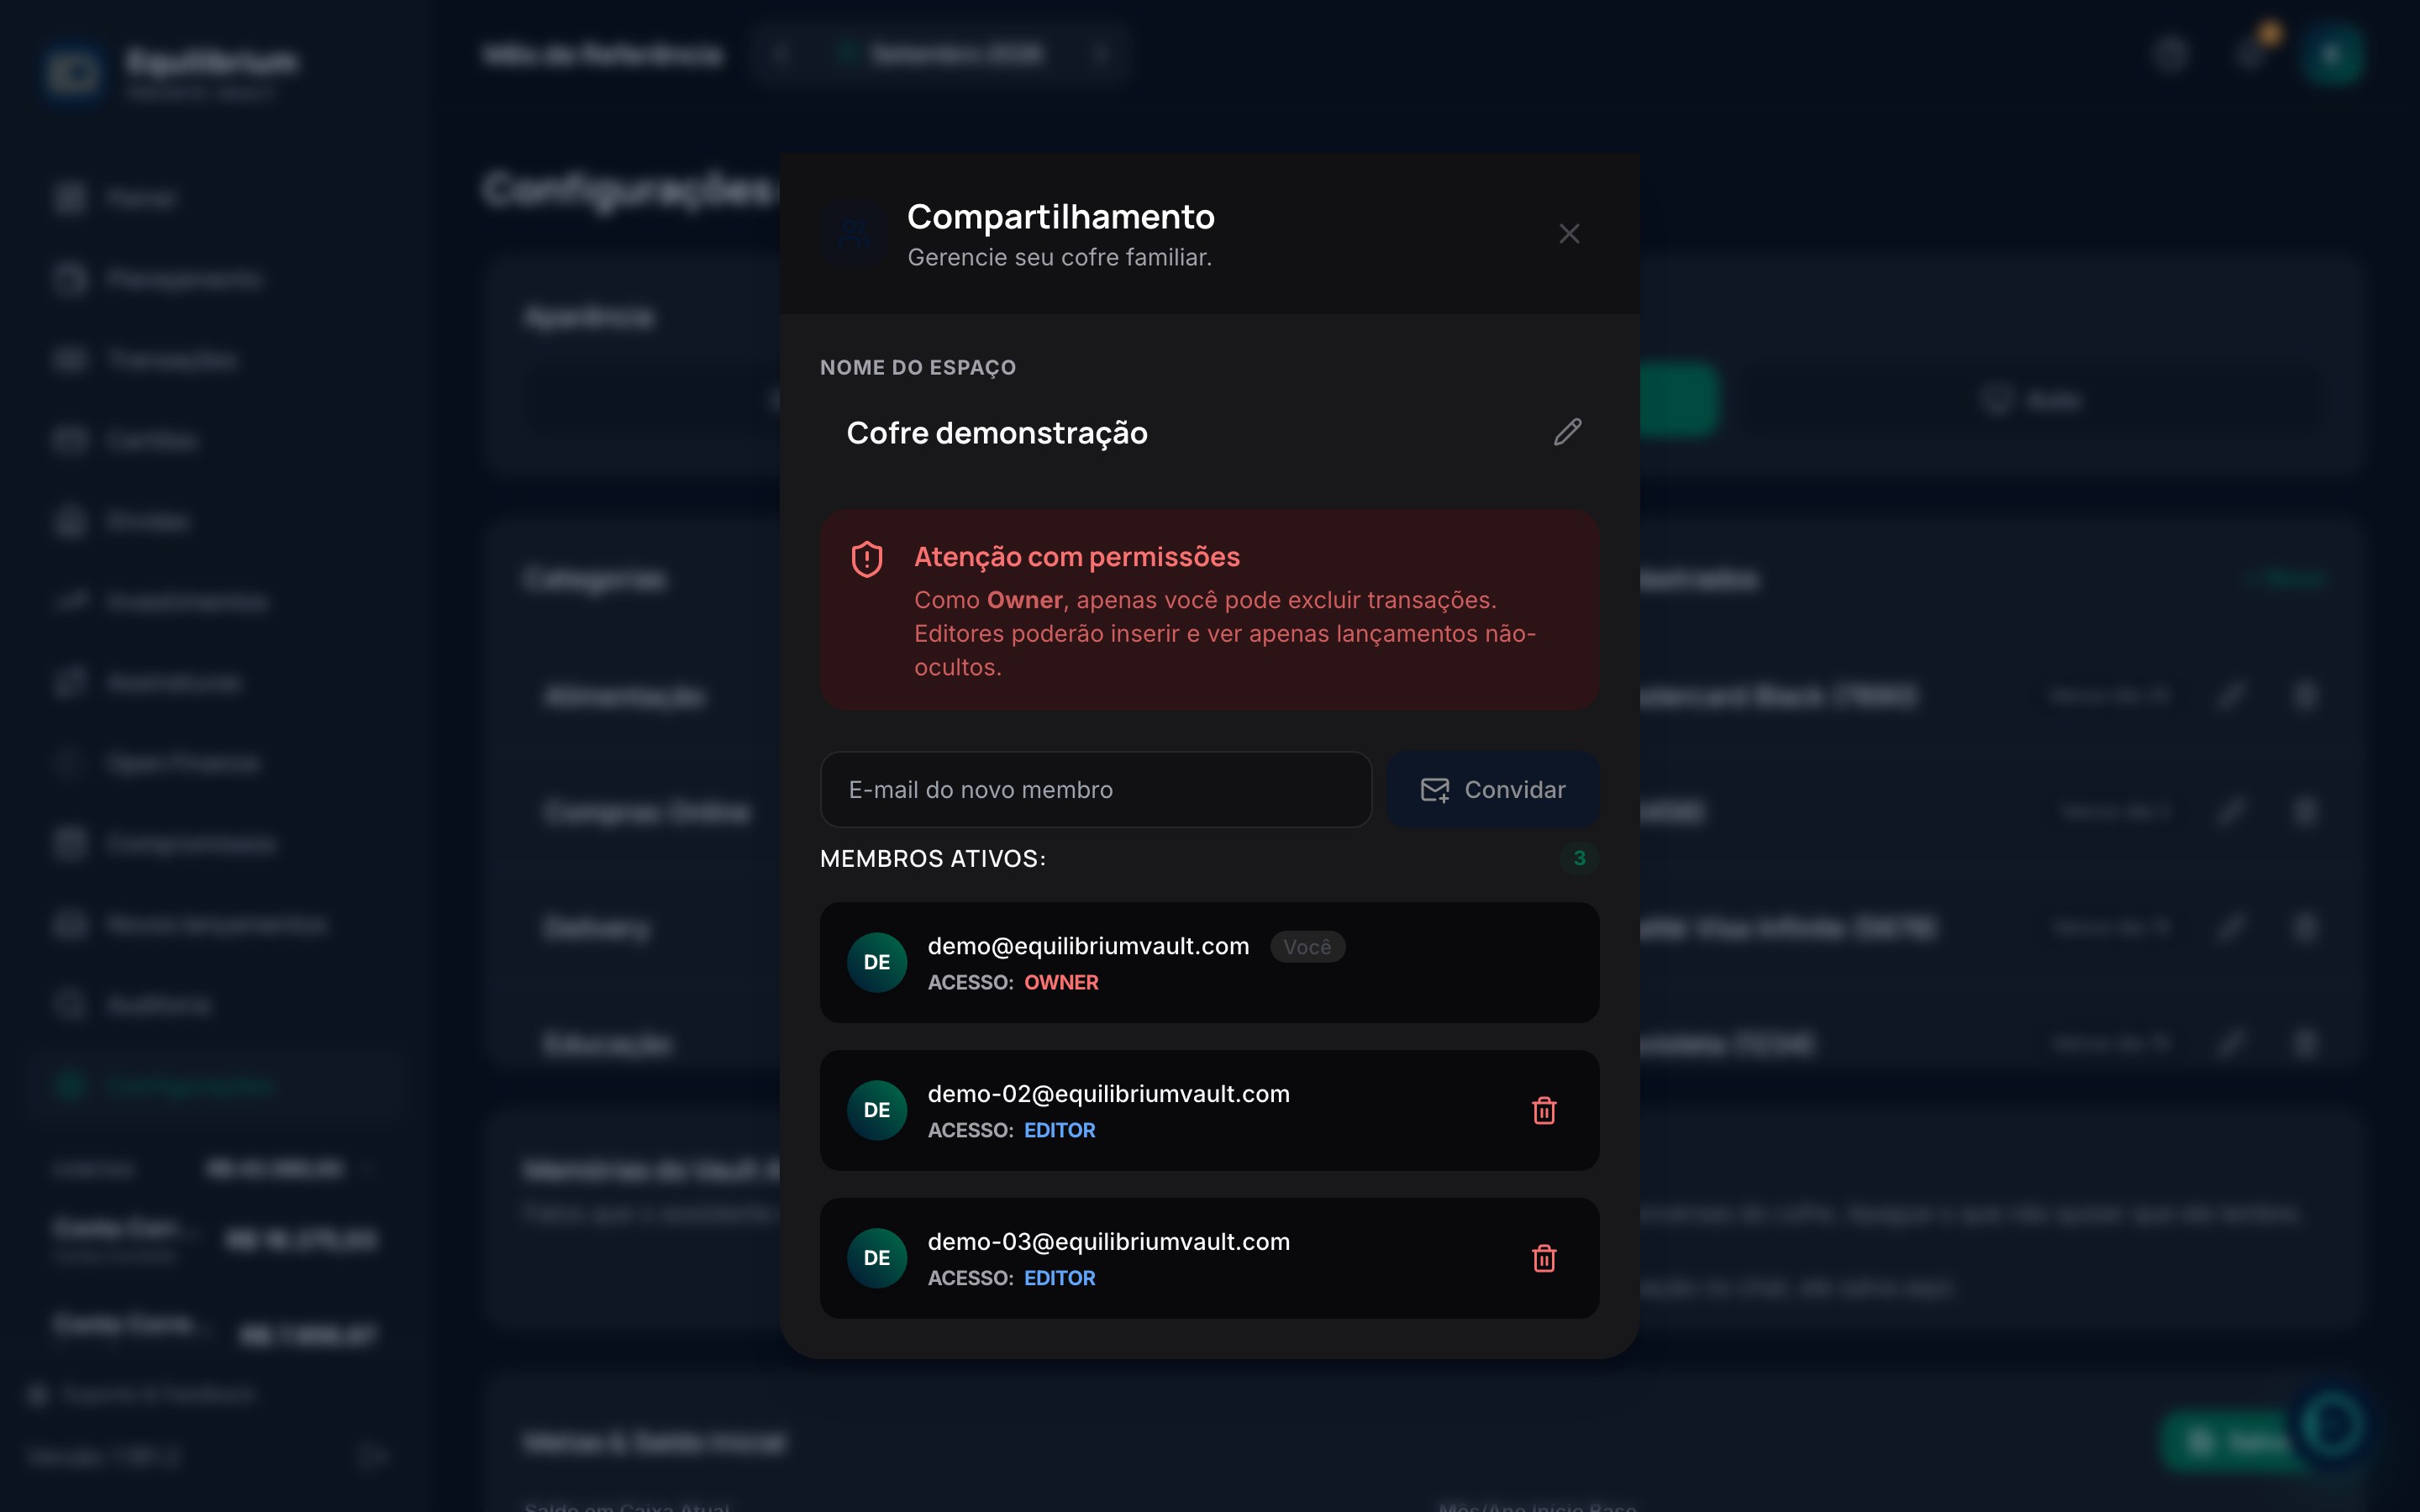This screenshot has height=1512, width=2420.
Task: Click the "Você" badge
Action: click(1307, 947)
